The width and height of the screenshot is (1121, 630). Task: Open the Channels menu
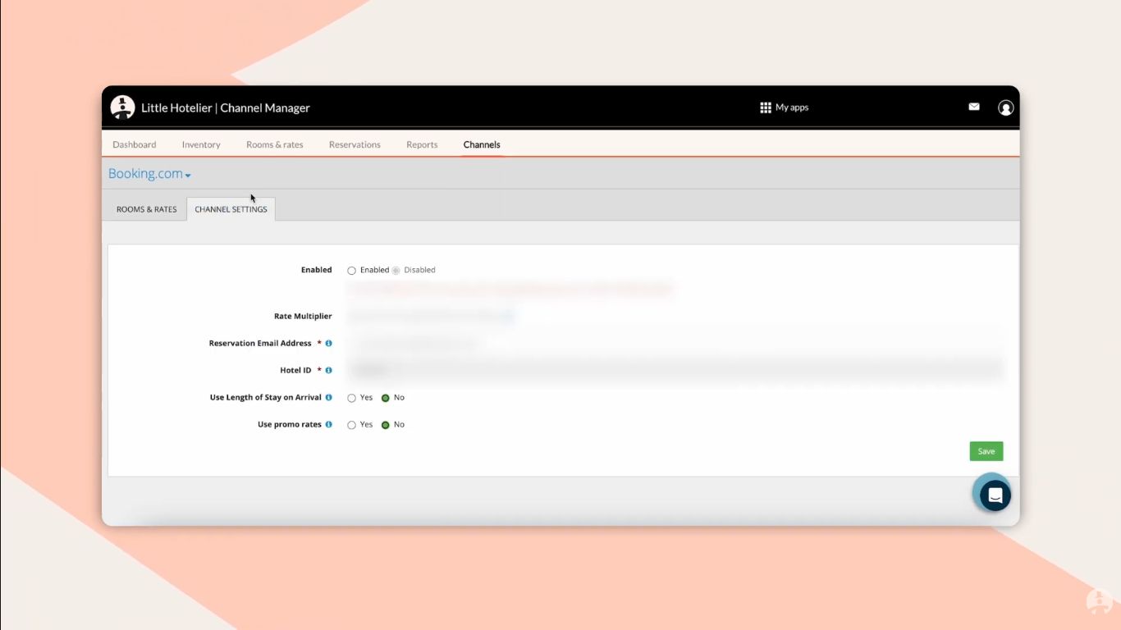coord(482,144)
